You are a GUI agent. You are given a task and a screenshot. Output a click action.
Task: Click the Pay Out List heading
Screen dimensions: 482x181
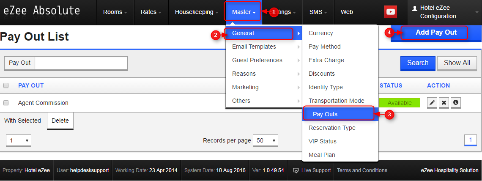34,36
